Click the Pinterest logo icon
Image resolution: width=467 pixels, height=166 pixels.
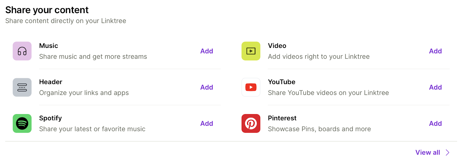251,123
